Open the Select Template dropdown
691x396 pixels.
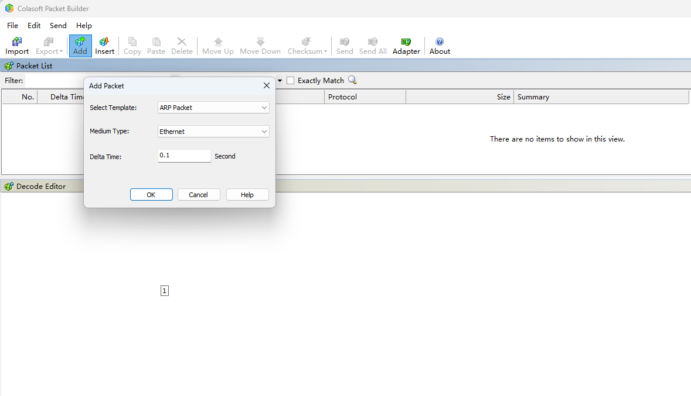(x=213, y=108)
